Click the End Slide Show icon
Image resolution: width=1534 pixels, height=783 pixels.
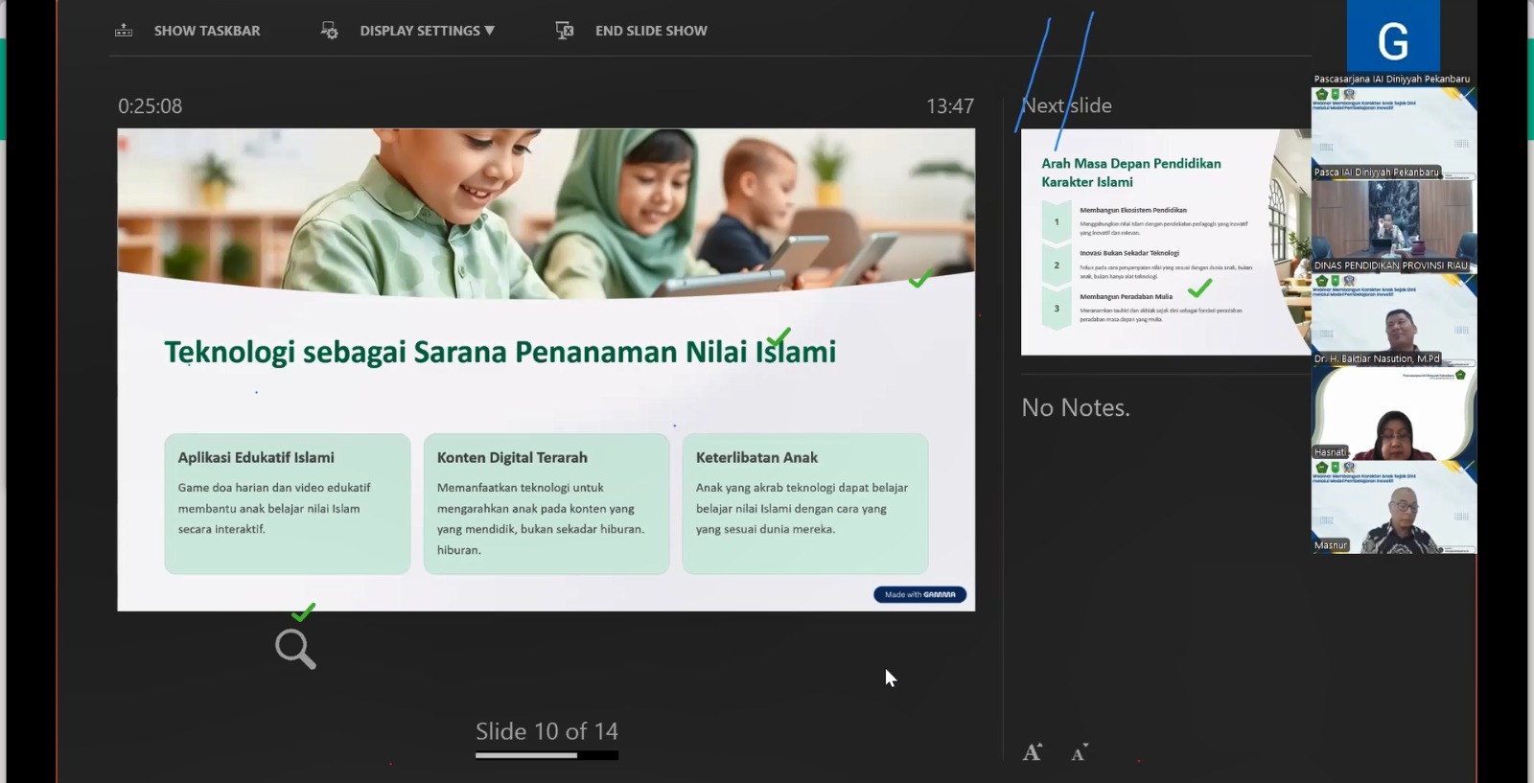pyautogui.click(x=565, y=31)
